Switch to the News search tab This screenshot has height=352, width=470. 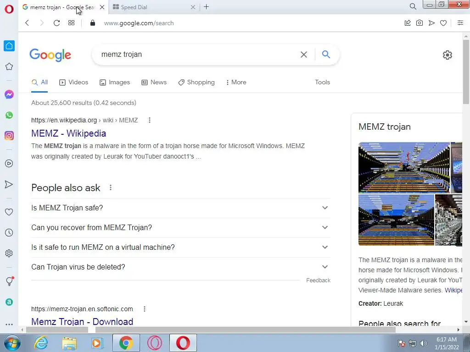tap(154, 82)
